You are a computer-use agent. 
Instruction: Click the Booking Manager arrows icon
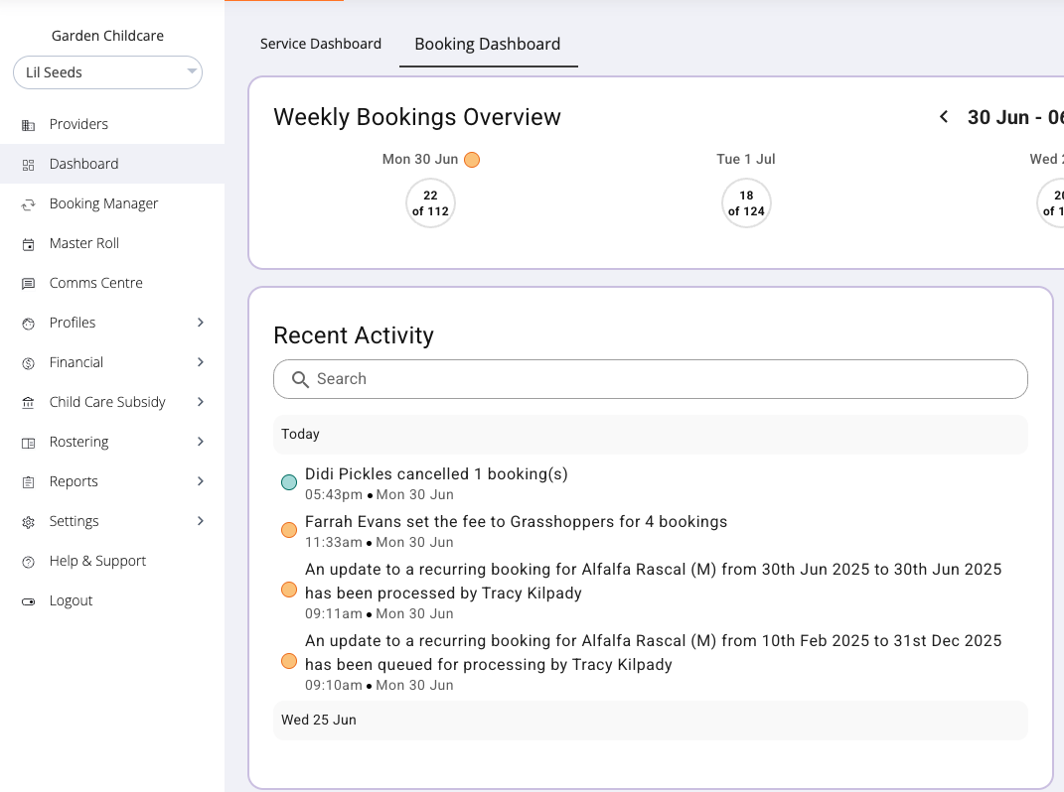tap(29, 204)
